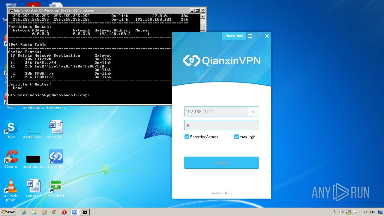Maximize the cmd.exe window
The width and height of the screenshot is (384, 216).
(197, 10)
